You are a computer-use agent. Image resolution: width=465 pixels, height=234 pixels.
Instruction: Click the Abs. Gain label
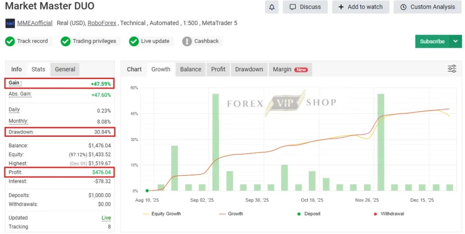click(20, 94)
